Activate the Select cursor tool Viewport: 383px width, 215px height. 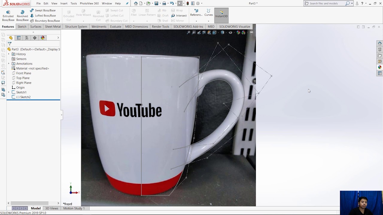tap(180, 3)
